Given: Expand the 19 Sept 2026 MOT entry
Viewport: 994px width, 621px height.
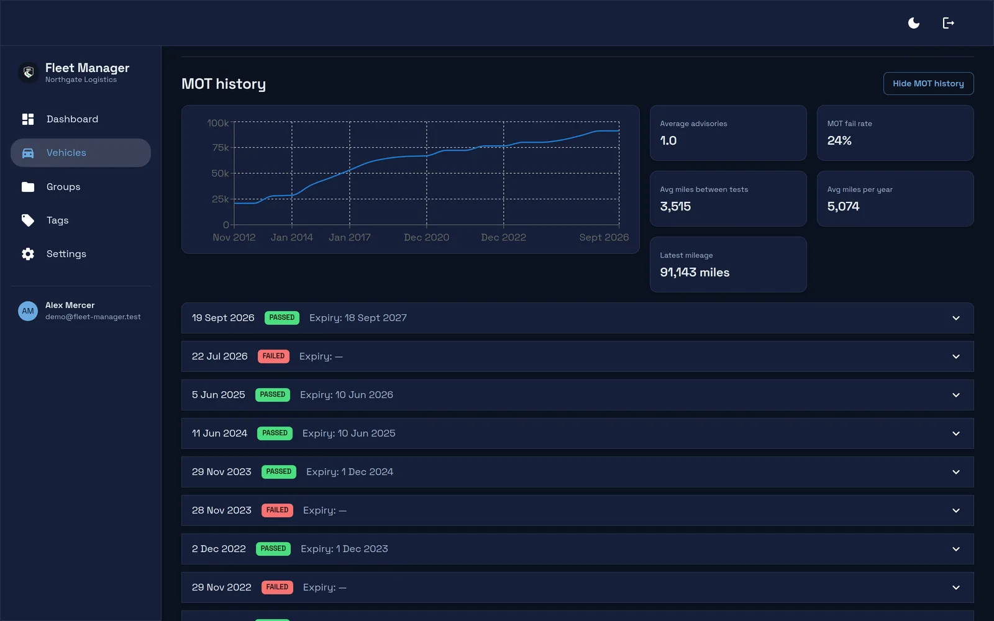Looking at the screenshot, I should pos(577,318).
